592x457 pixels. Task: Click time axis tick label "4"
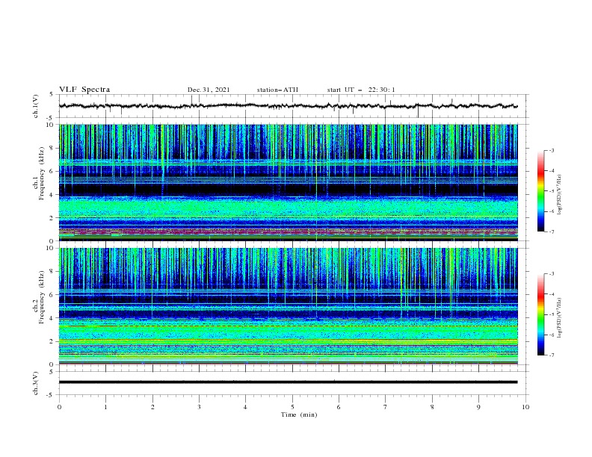[245, 407]
